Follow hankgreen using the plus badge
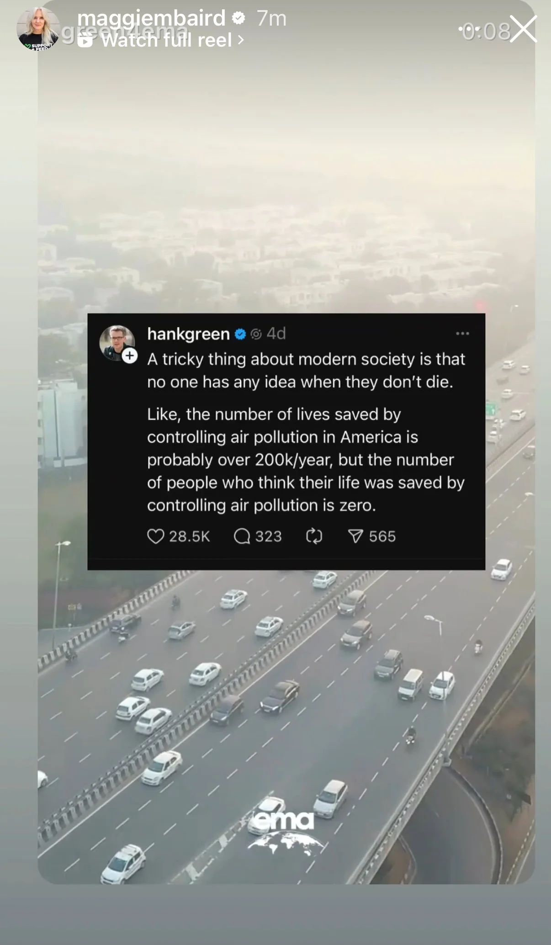The height and width of the screenshot is (945, 551). (x=130, y=355)
